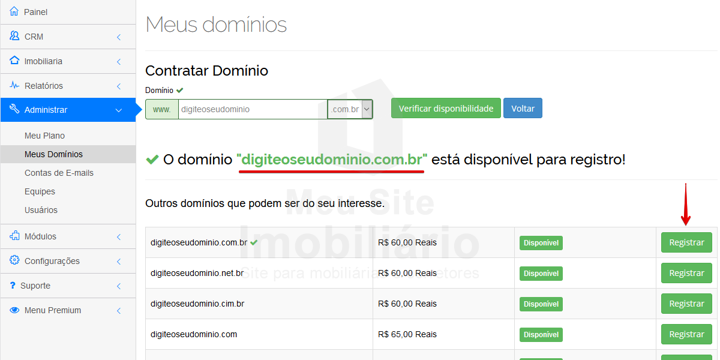Click the Suporte question mark icon
The width and height of the screenshot is (720, 360).
pyautogui.click(x=13, y=286)
